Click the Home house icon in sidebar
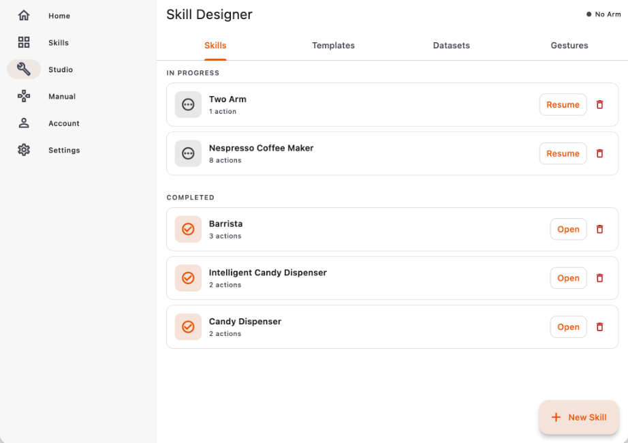The image size is (628, 443). coord(24,16)
